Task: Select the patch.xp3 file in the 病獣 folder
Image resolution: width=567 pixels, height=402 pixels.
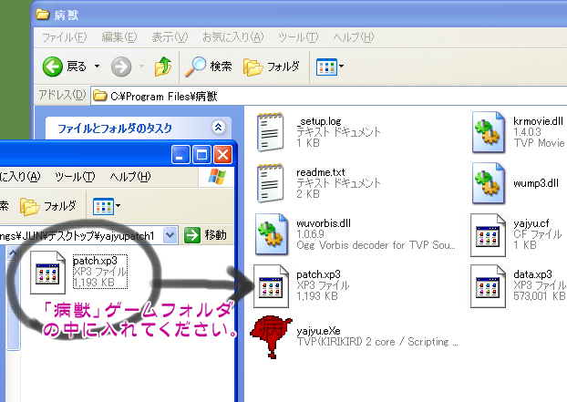Action: click(272, 283)
